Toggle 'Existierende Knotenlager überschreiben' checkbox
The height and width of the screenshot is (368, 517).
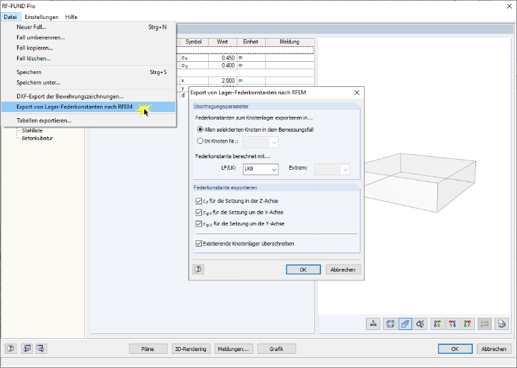[x=199, y=244]
